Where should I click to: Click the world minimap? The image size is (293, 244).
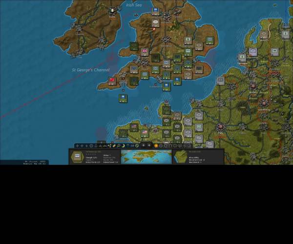146,157
